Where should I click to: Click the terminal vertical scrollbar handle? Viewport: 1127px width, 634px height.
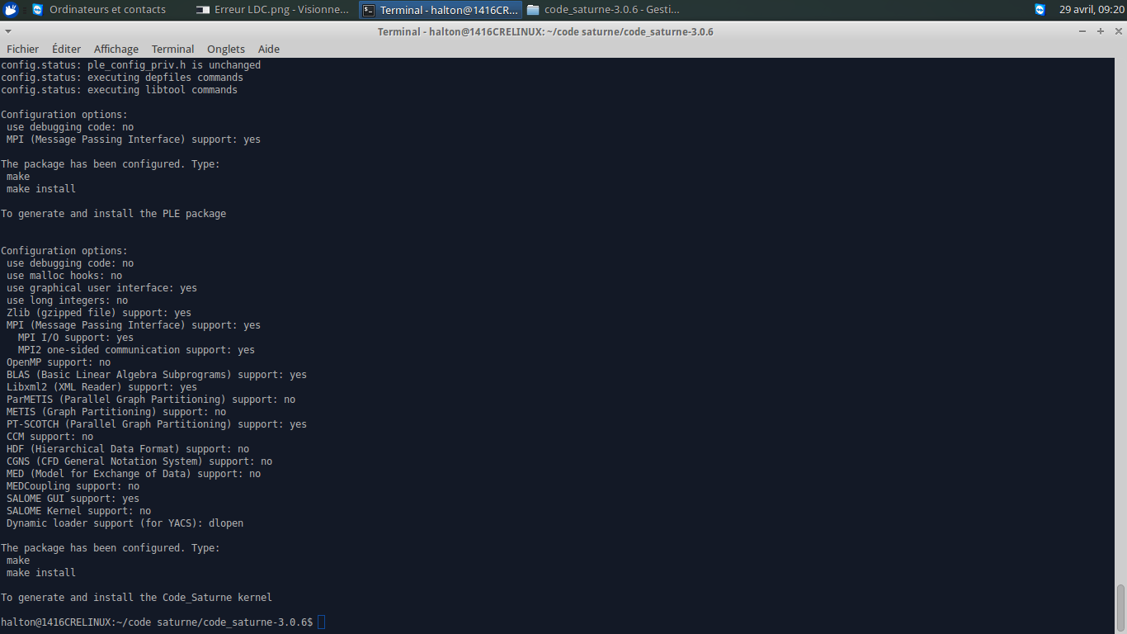pos(1120,606)
